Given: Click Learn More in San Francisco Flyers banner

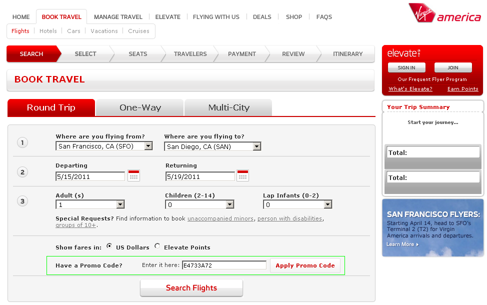Looking at the screenshot, I should click(x=402, y=244).
